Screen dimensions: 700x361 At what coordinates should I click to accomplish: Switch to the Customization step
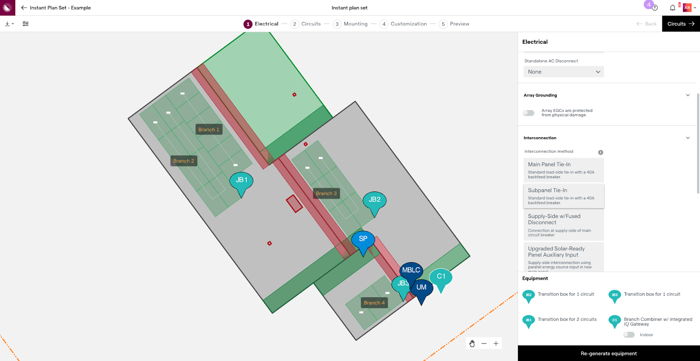tap(403, 24)
